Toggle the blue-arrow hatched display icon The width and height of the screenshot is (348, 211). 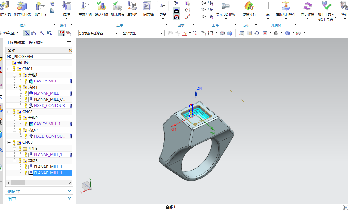177,10
